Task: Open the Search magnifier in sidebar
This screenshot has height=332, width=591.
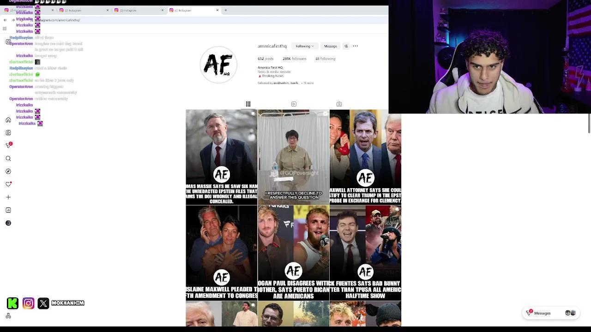Action: 8,159
